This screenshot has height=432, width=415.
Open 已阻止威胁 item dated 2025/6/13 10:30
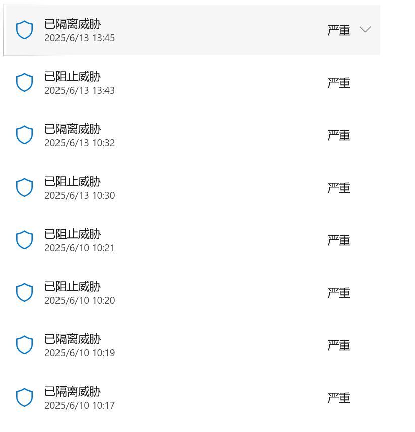tap(73, 182)
